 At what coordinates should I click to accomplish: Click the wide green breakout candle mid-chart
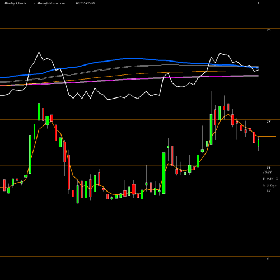tap(164, 173)
